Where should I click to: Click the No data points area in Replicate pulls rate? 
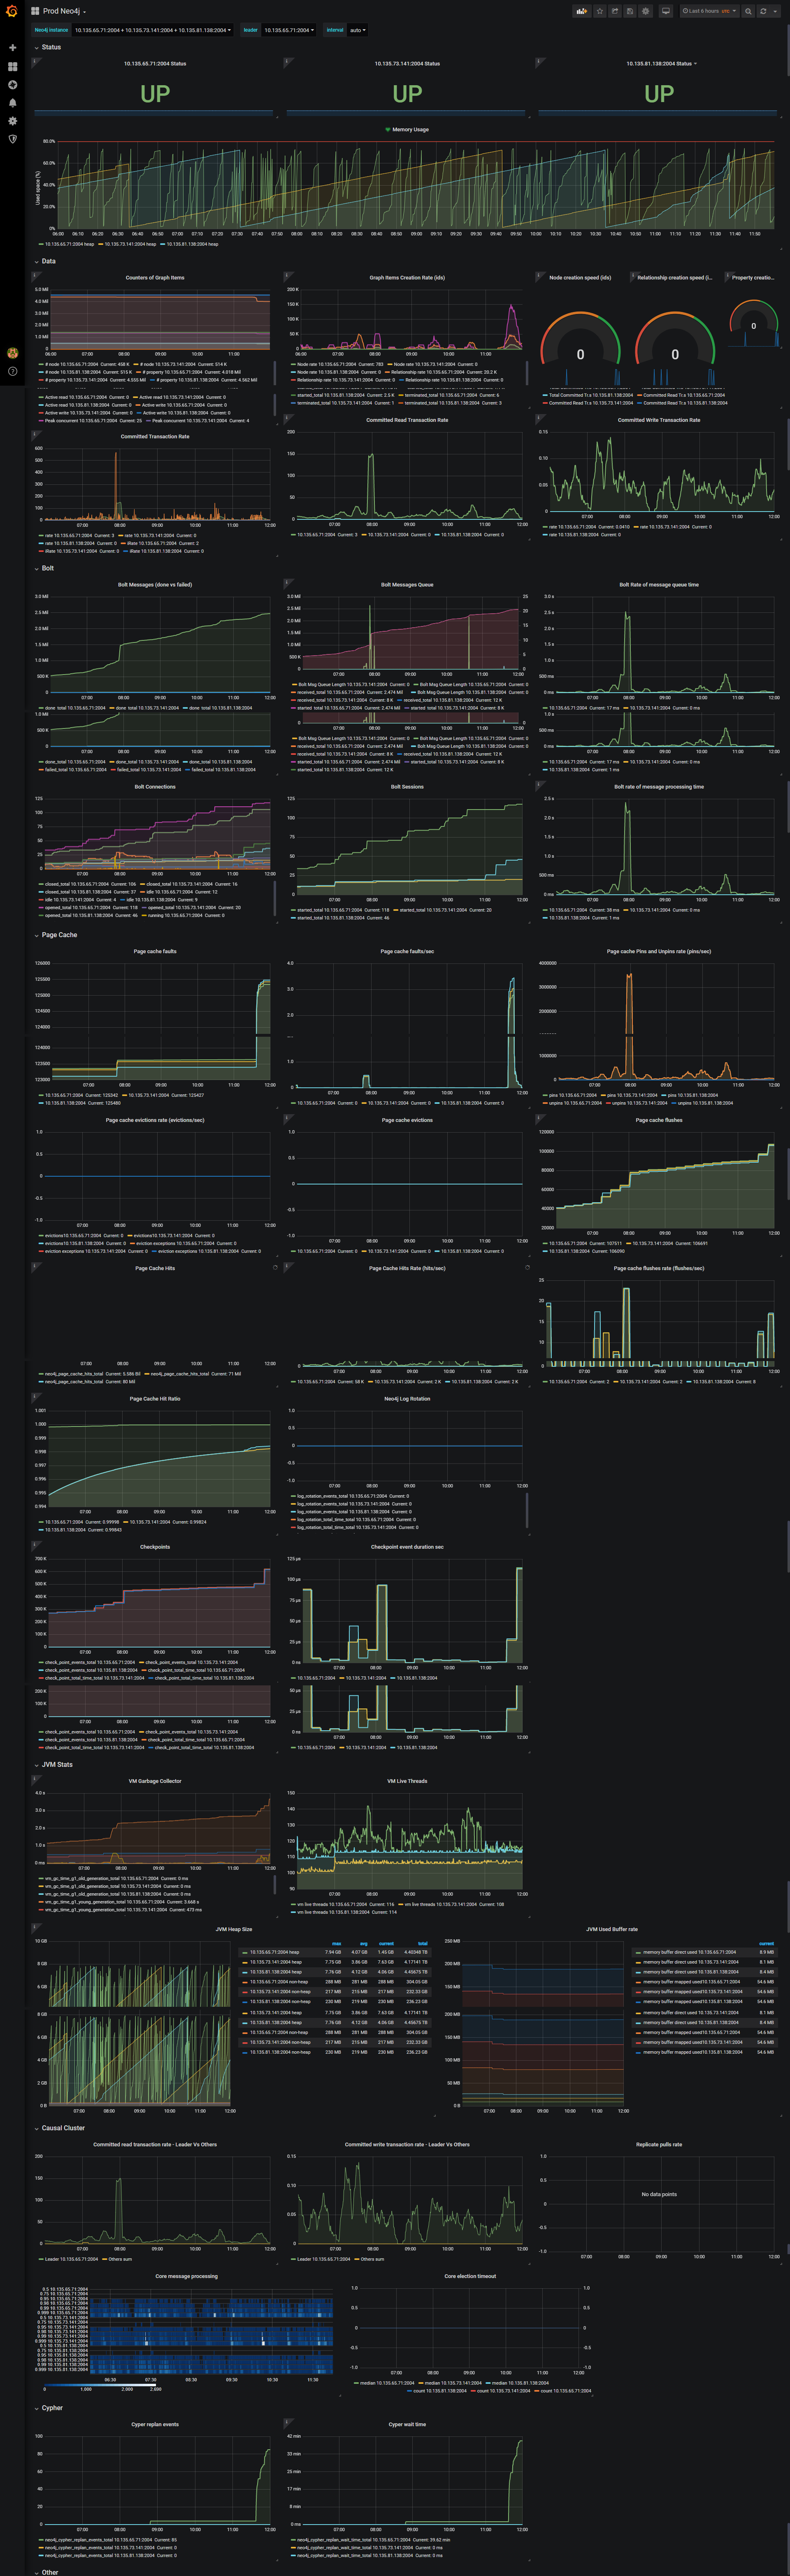pyautogui.click(x=659, y=2194)
